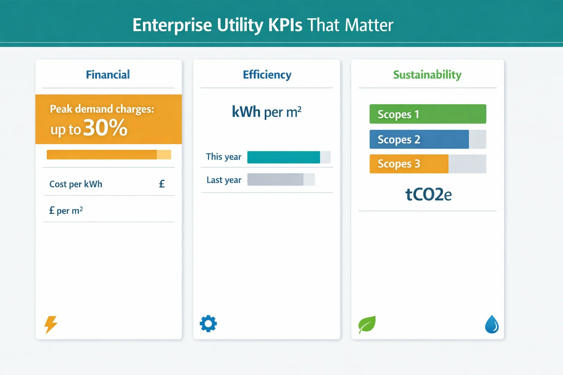Click the Last year label
This screenshot has width=563, height=375.
[x=224, y=180]
